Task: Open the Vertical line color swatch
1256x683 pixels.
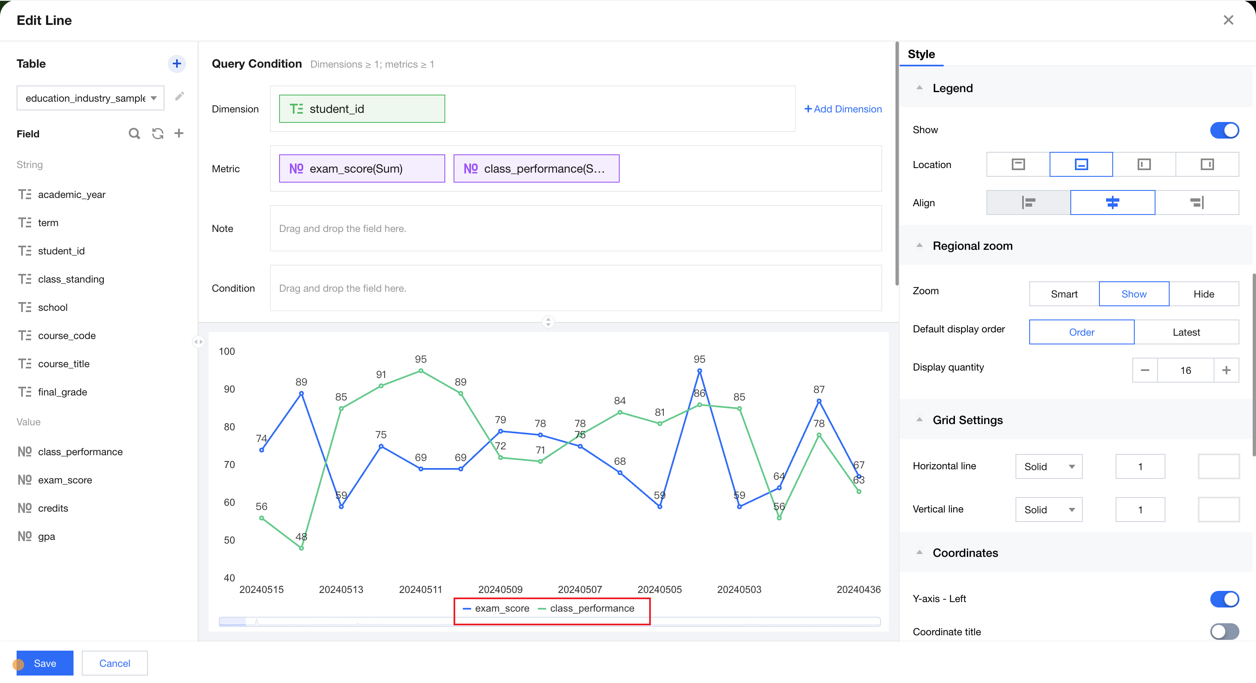Action: tap(1218, 510)
